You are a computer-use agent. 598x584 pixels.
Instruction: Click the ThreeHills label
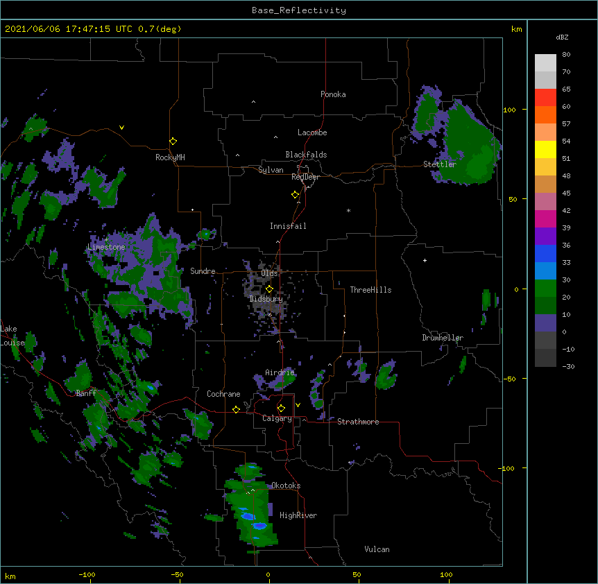click(370, 290)
